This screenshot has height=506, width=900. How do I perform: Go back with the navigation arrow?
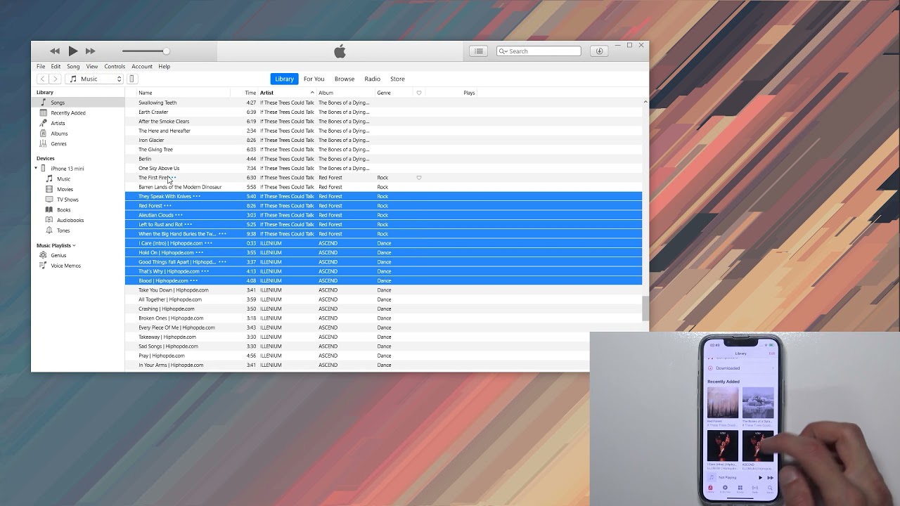(x=43, y=79)
